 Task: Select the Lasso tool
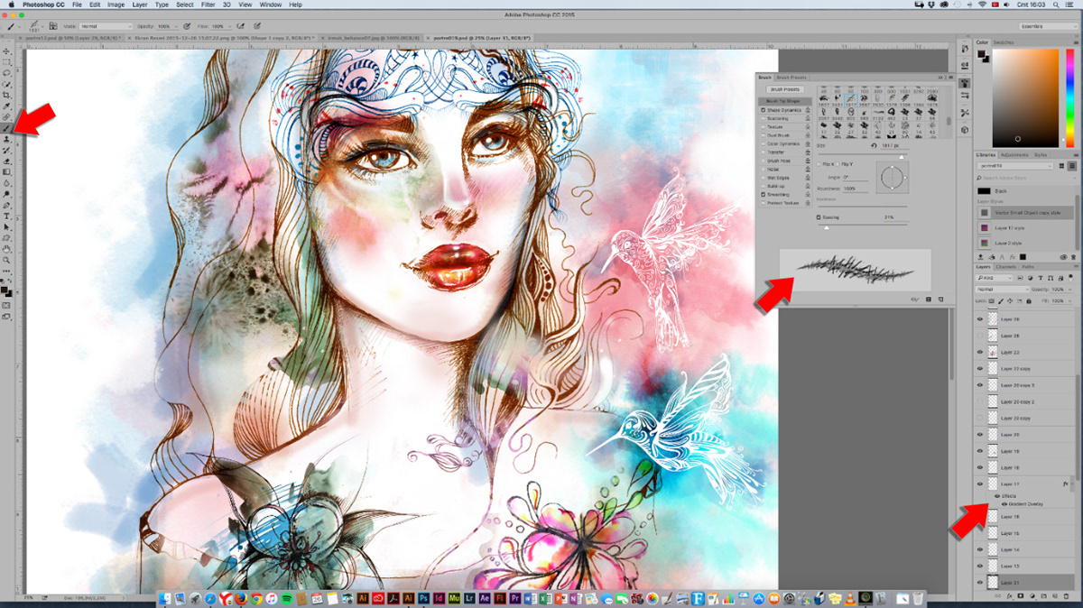pyautogui.click(x=7, y=72)
